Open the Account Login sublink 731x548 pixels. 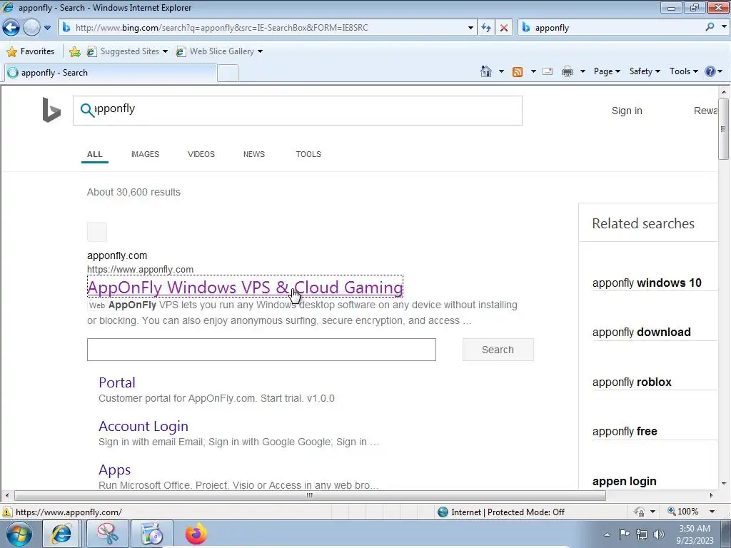[x=143, y=426]
